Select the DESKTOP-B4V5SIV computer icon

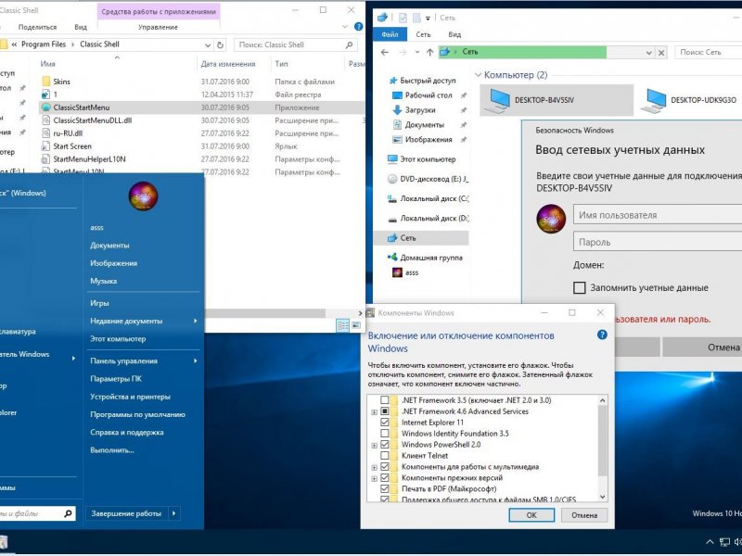(x=498, y=100)
